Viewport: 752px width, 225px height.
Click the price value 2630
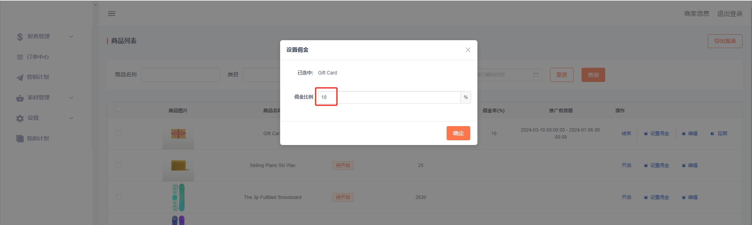pos(421,197)
